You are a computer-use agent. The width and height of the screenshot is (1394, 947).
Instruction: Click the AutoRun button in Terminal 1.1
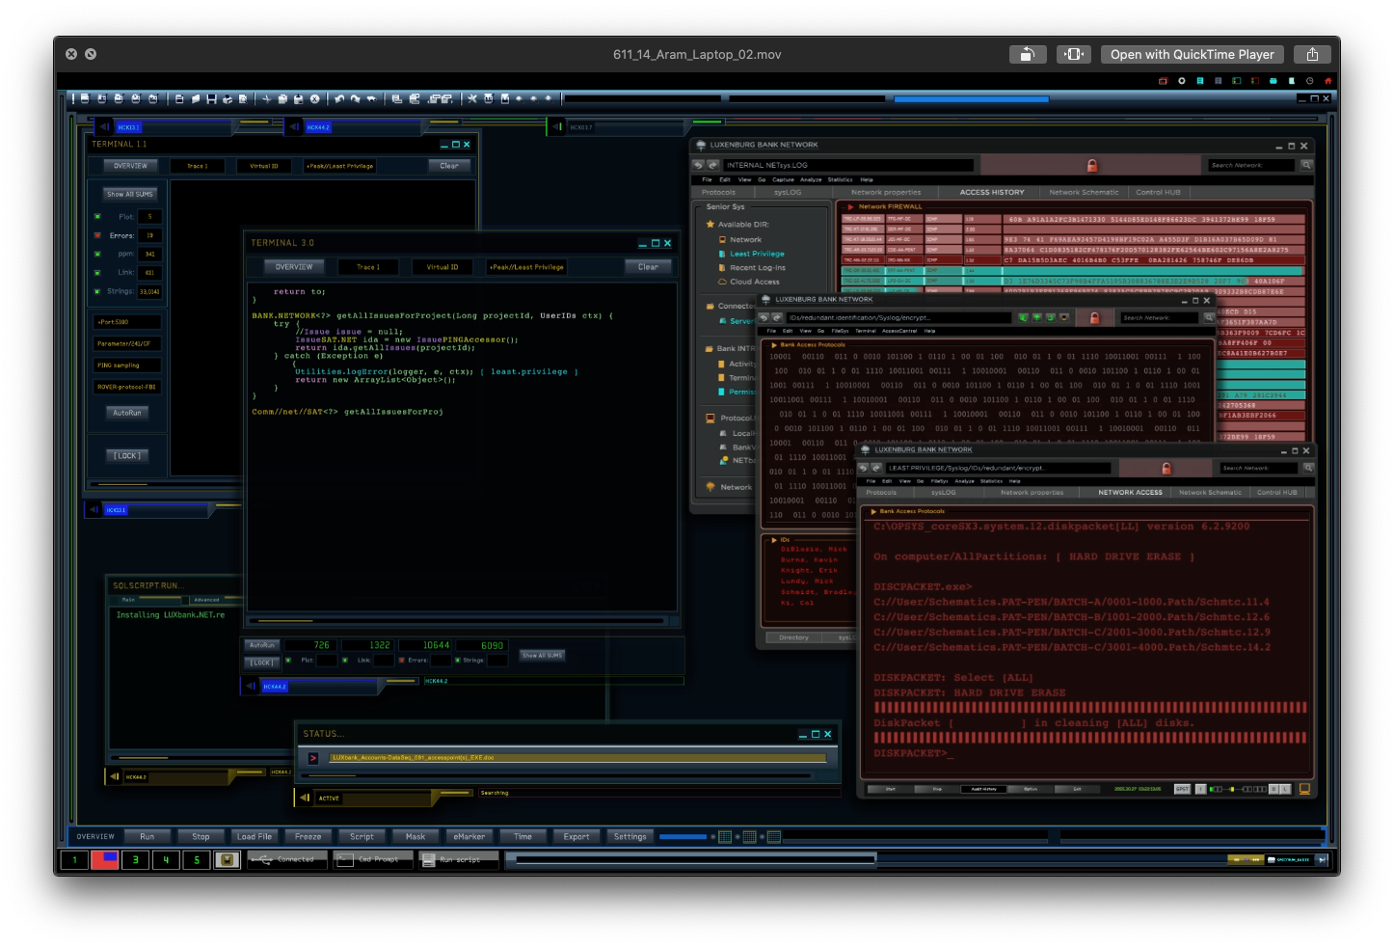[x=126, y=413]
